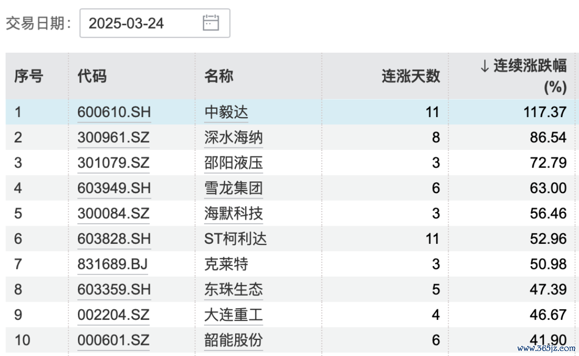
Task: Open the 邵阳液压 stock name link
Action: (x=233, y=163)
